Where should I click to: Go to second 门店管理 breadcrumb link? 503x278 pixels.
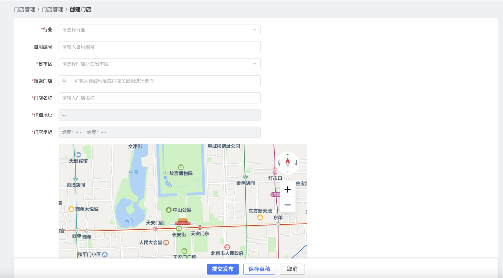[x=53, y=9]
